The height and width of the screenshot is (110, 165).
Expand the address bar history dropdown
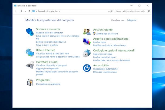coord(109,11)
